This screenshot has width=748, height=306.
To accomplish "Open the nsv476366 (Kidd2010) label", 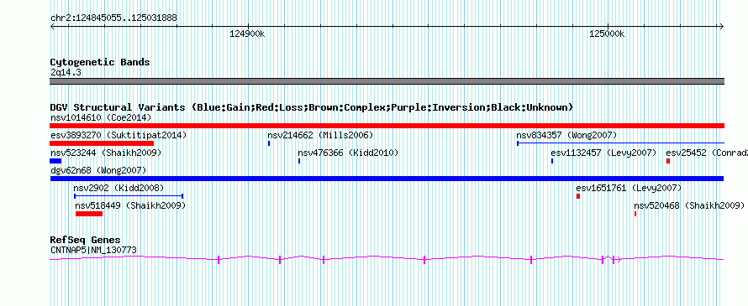I will [348, 153].
